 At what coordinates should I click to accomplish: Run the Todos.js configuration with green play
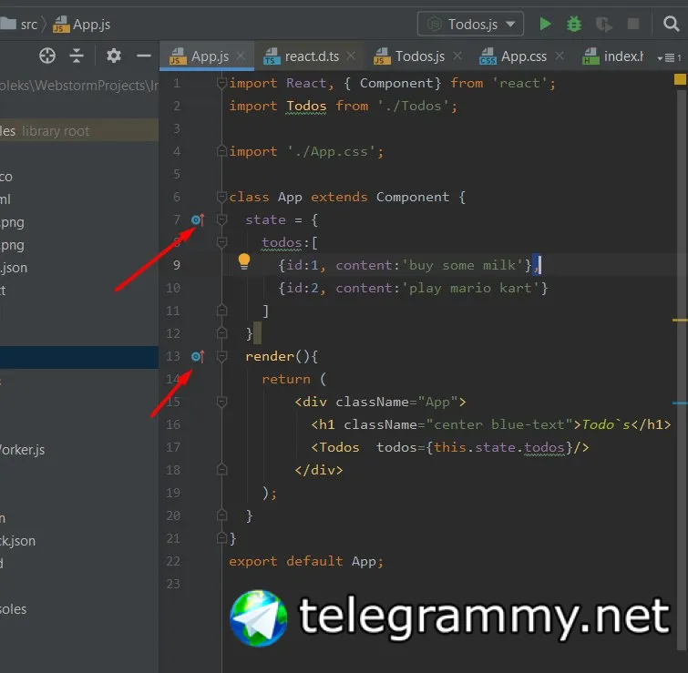tap(545, 24)
